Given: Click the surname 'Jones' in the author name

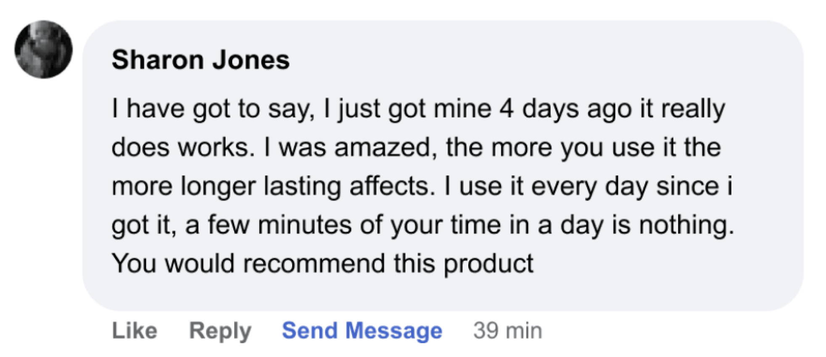Looking at the screenshot, I should point(251,60).
